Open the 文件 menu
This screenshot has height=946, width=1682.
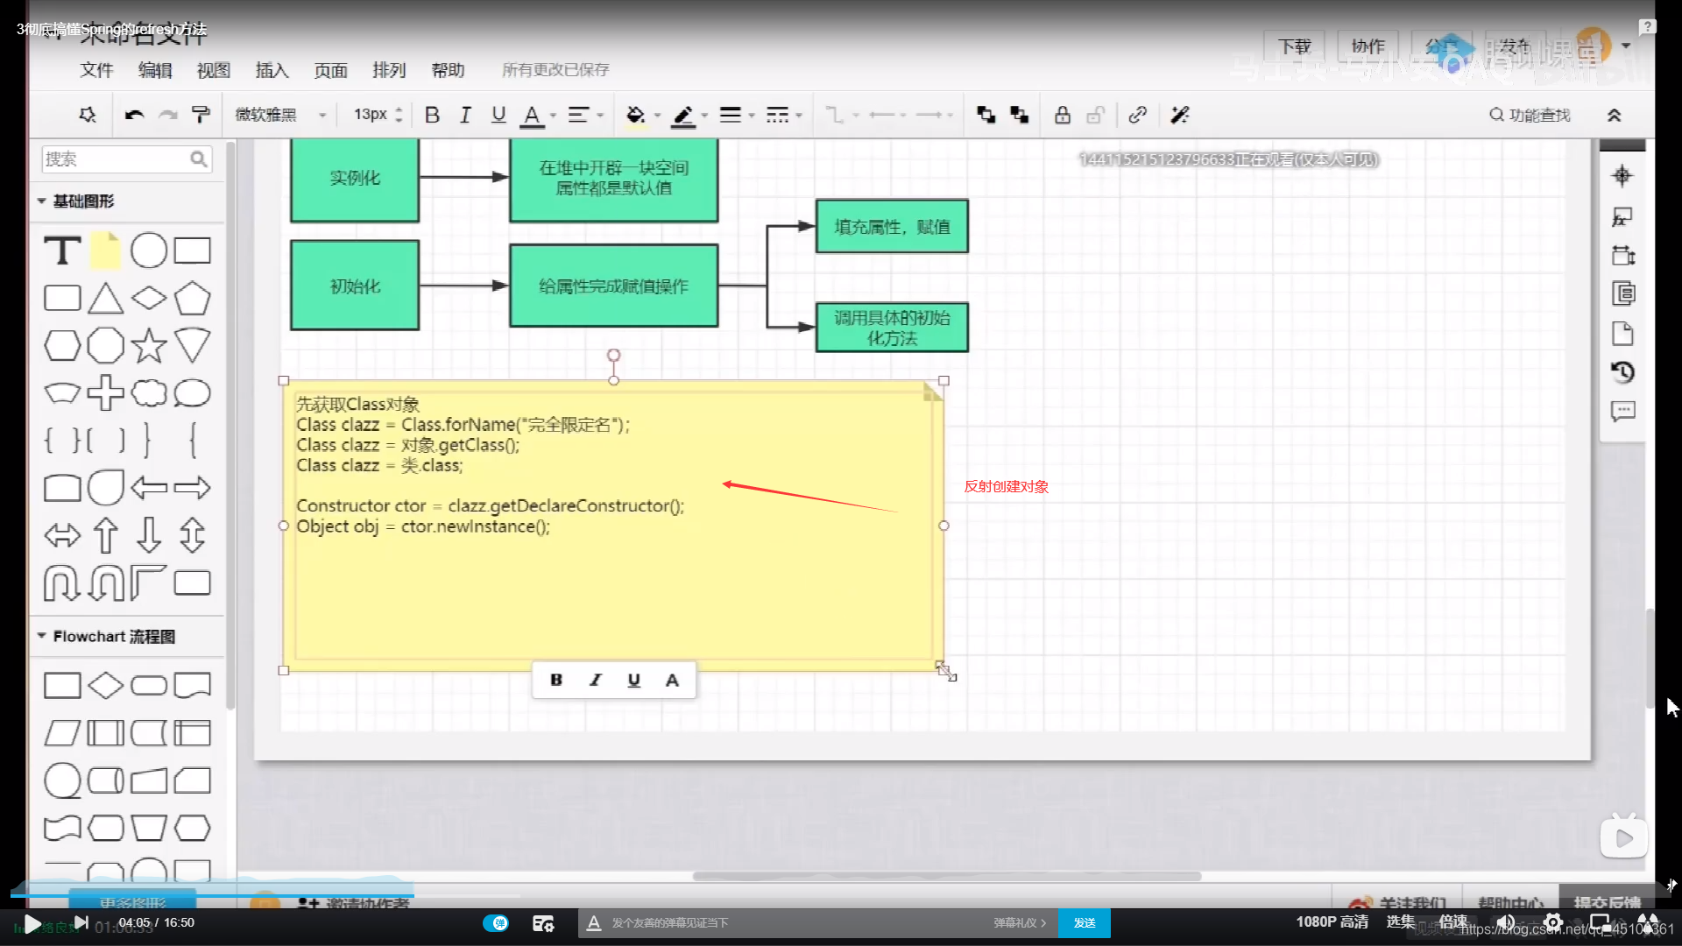[x=97, y=70]
